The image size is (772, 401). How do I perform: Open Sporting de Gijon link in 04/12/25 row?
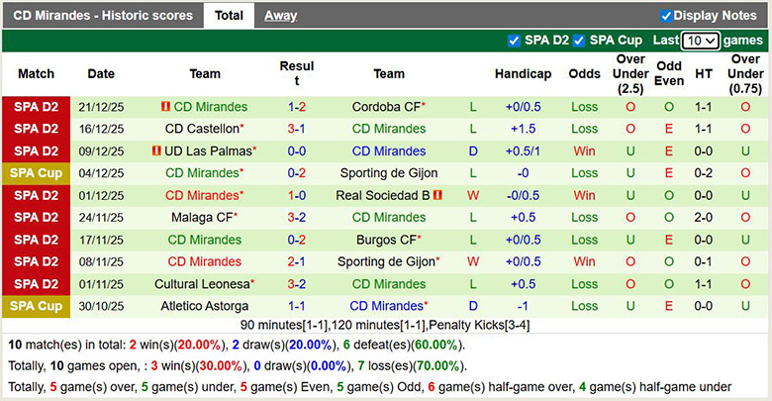click(387, 173)
